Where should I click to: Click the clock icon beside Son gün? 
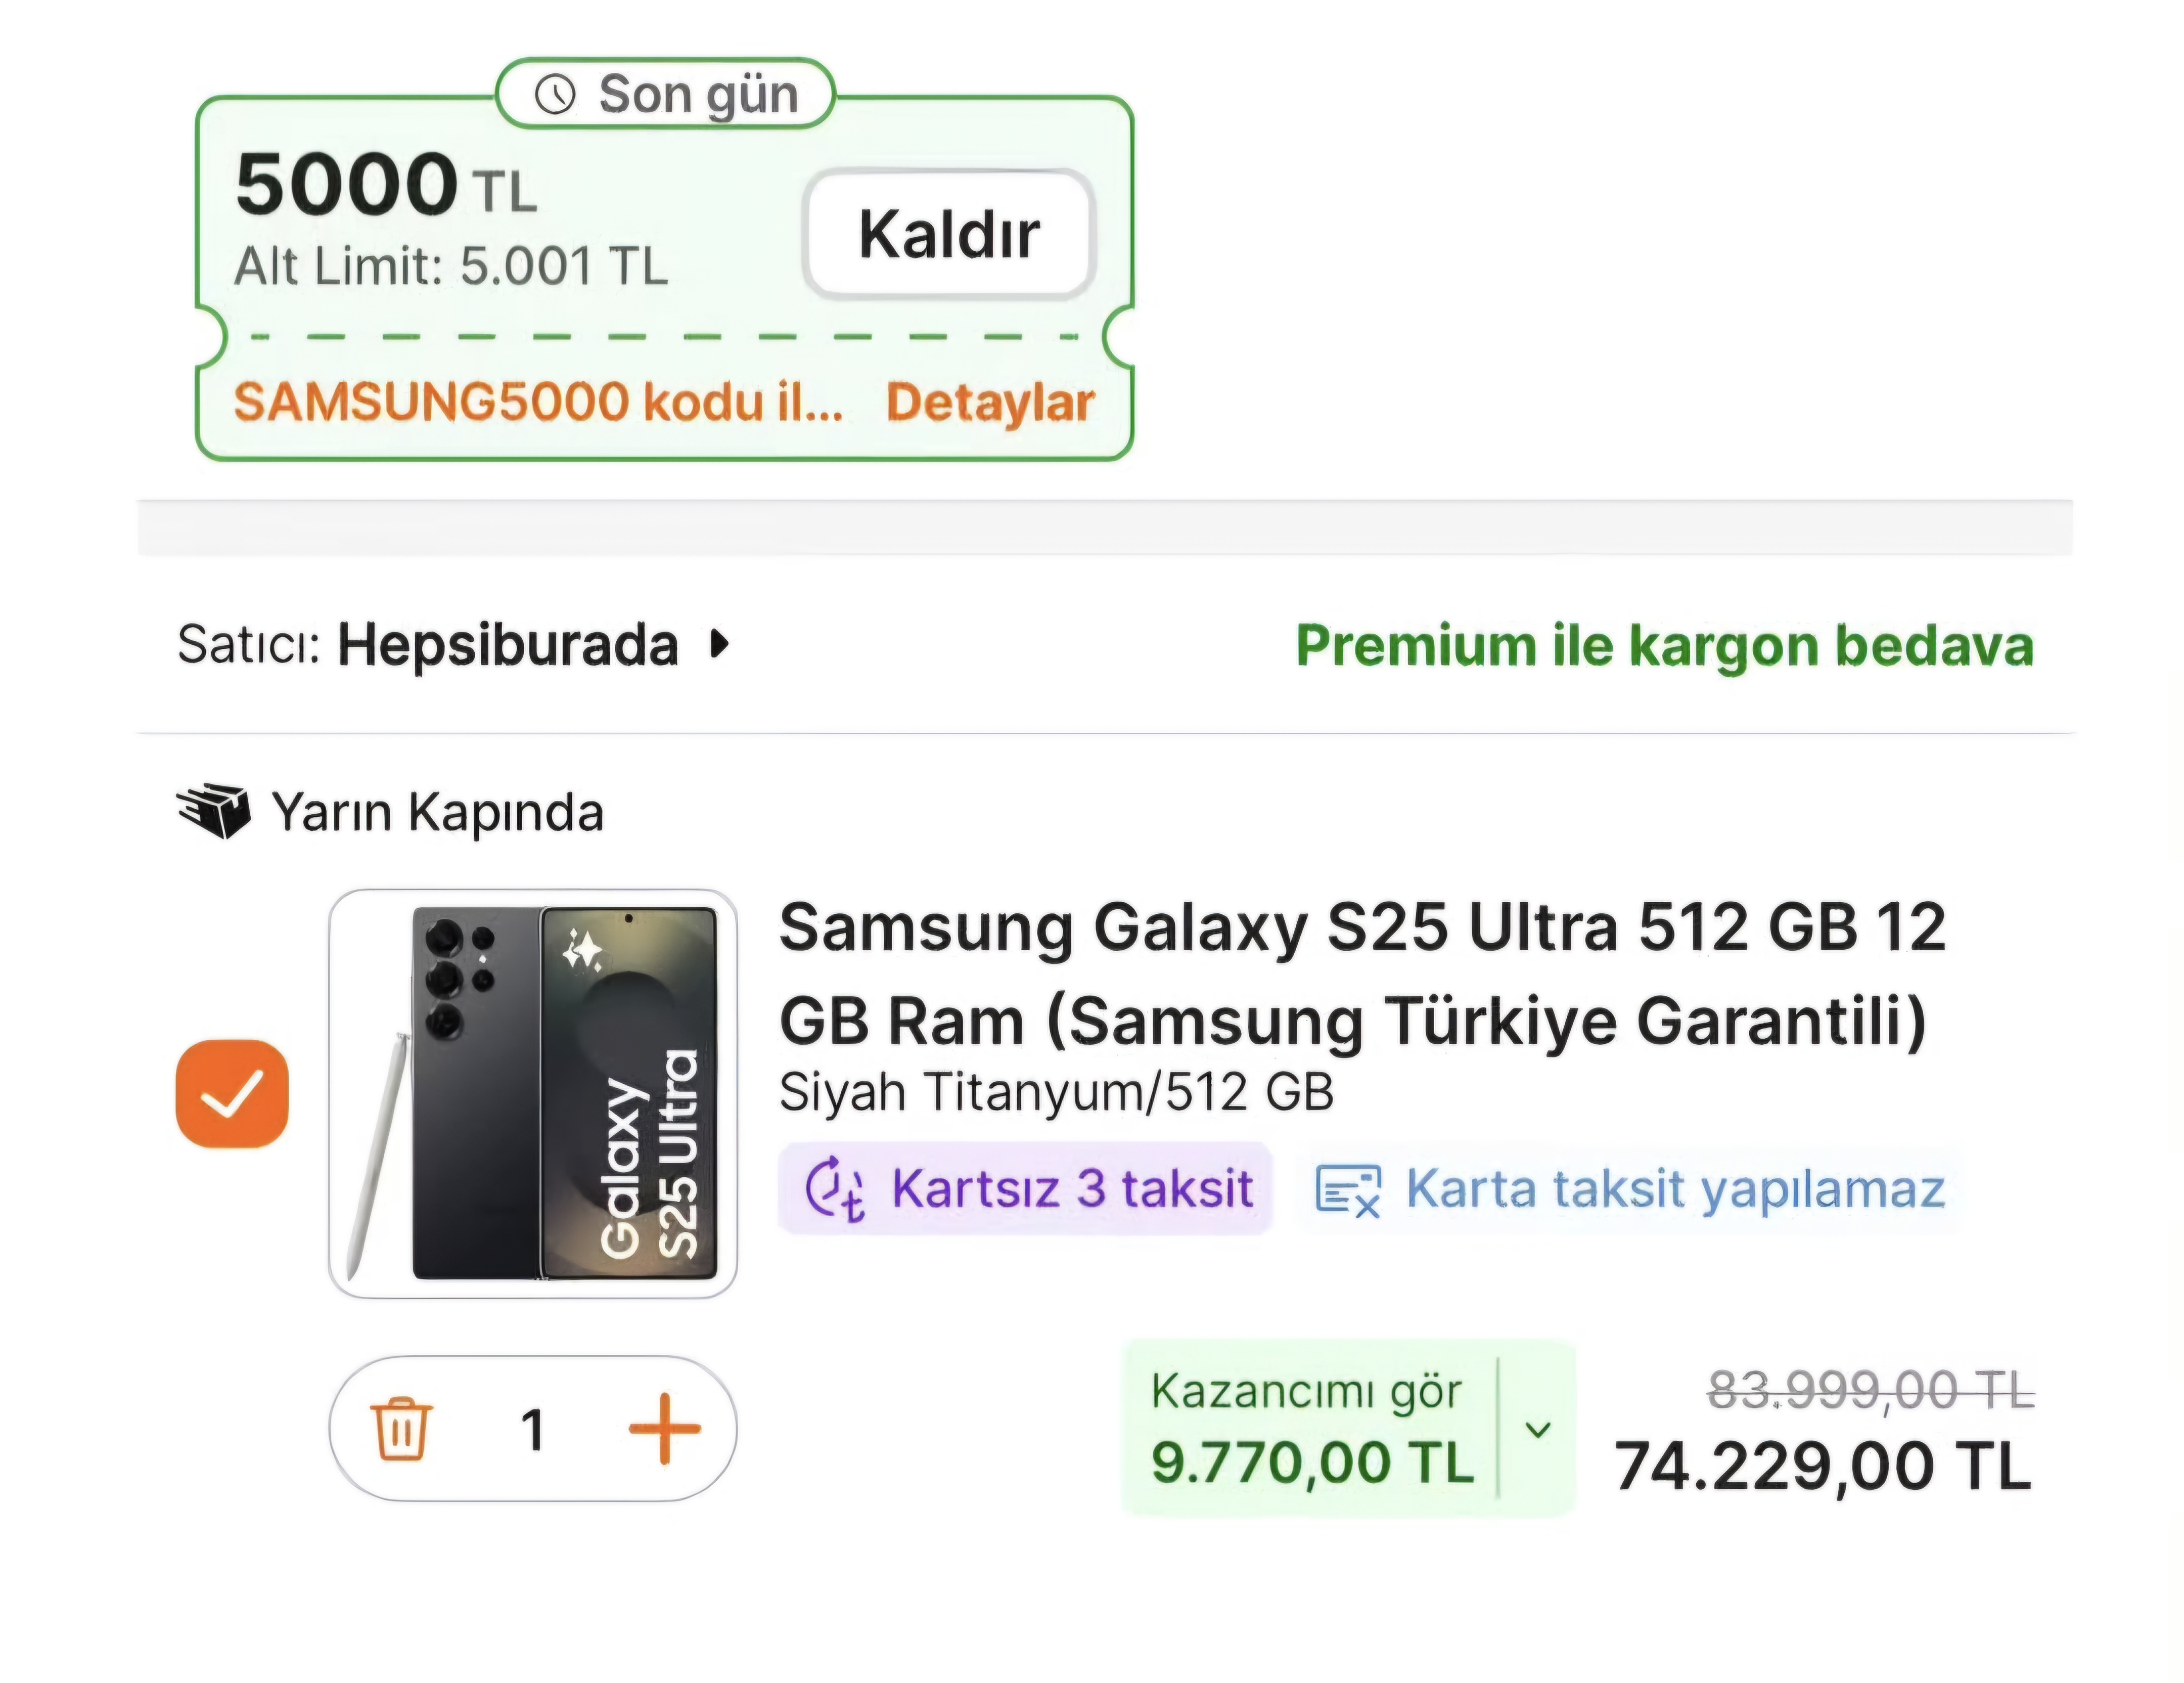[555, 95]
